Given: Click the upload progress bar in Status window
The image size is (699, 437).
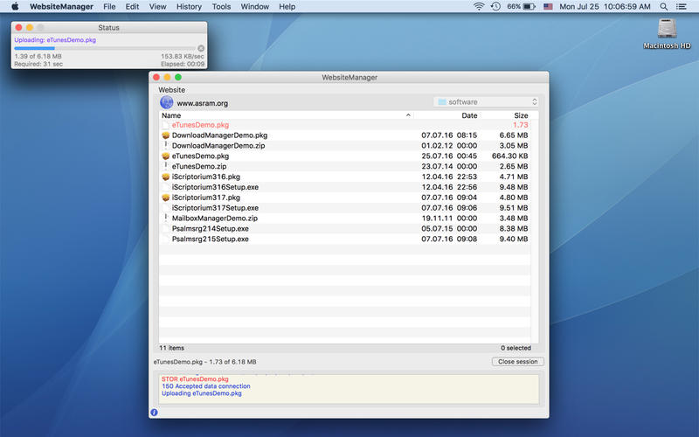Looking at the screenshot, I should [x=104, y=48].
